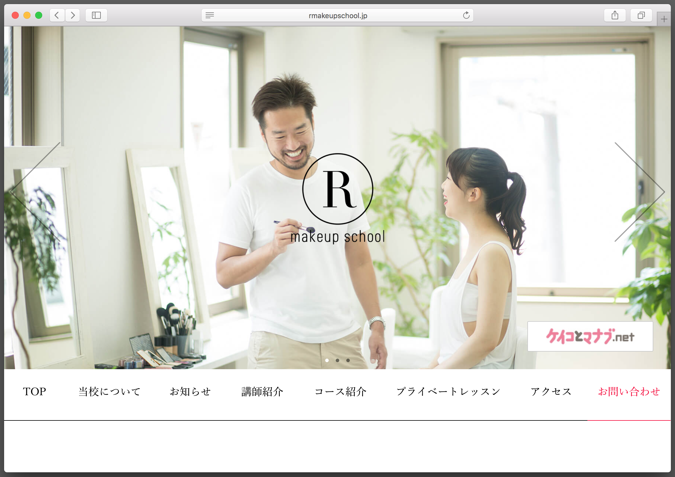Viewport: 675px width, 477px height.
Task: Maximize the Safari window
Action: tap(39, 15)
